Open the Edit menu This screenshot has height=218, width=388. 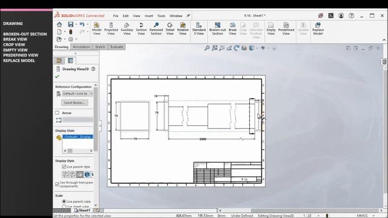125,16
